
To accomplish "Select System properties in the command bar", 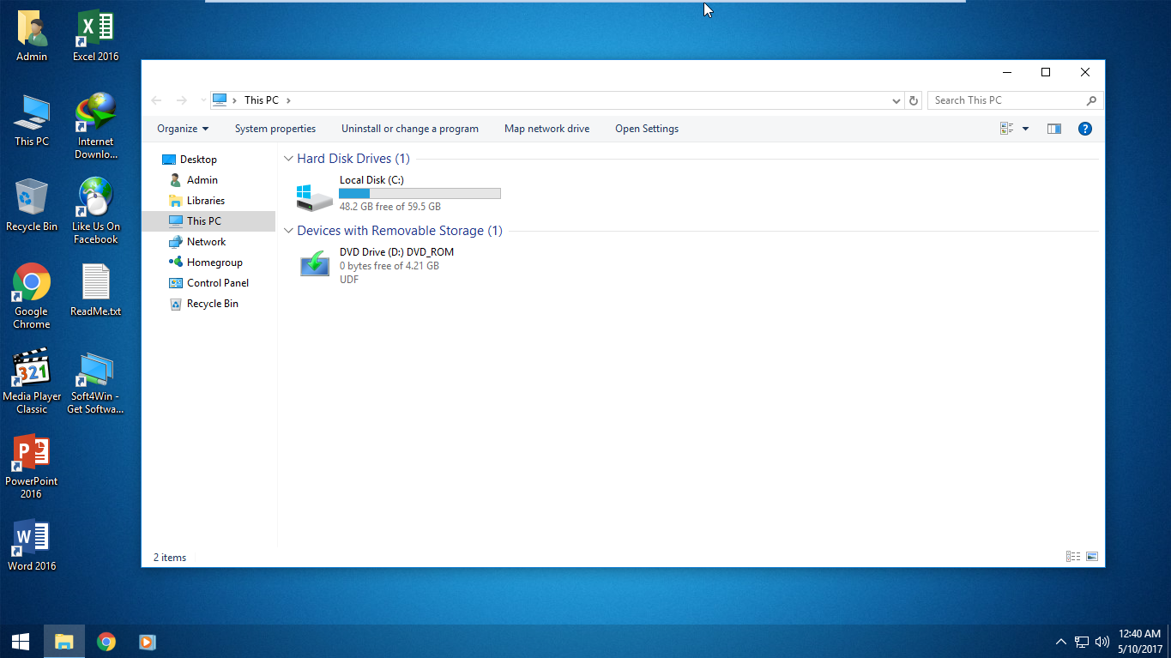I will (275, 128).
